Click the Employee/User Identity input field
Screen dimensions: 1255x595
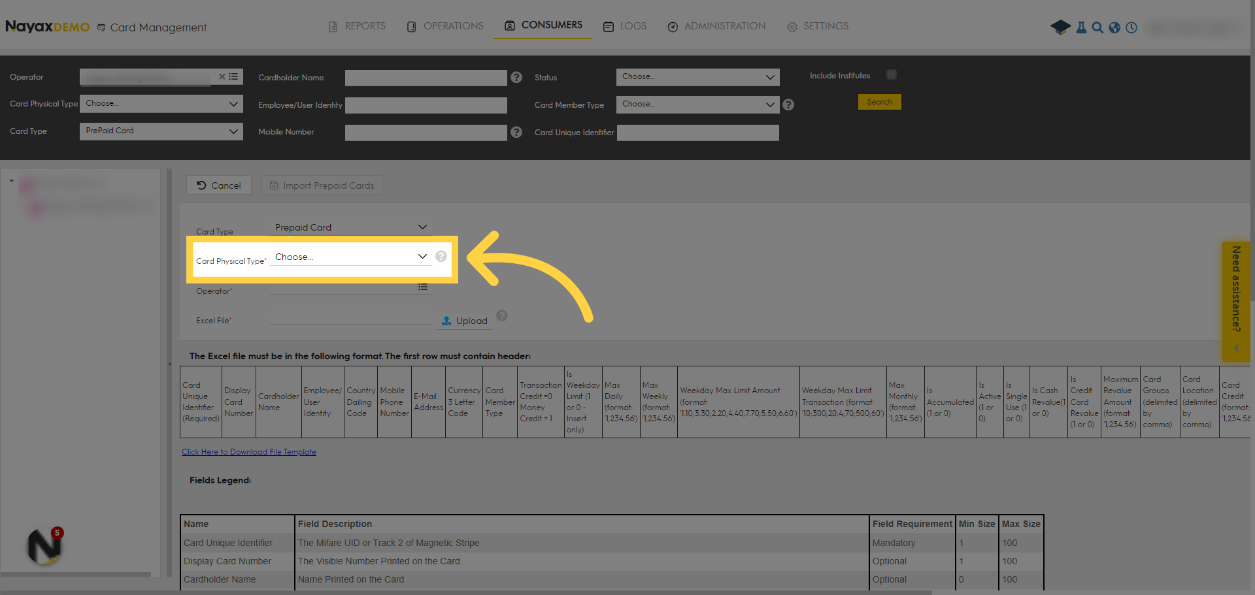(426, 105)
